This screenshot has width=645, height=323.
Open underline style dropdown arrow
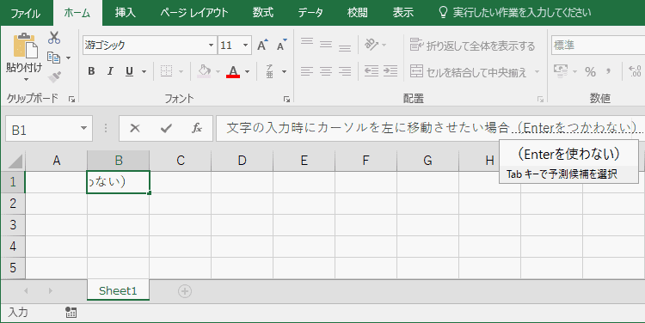coord(144,72)
